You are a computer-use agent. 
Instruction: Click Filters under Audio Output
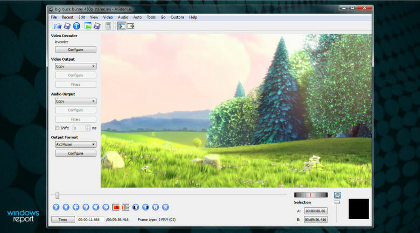pos(76,119)
